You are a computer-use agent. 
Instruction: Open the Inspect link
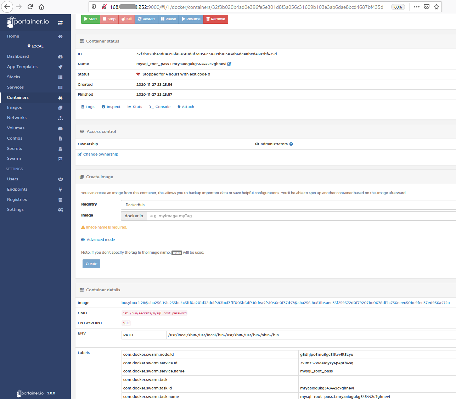111,107
